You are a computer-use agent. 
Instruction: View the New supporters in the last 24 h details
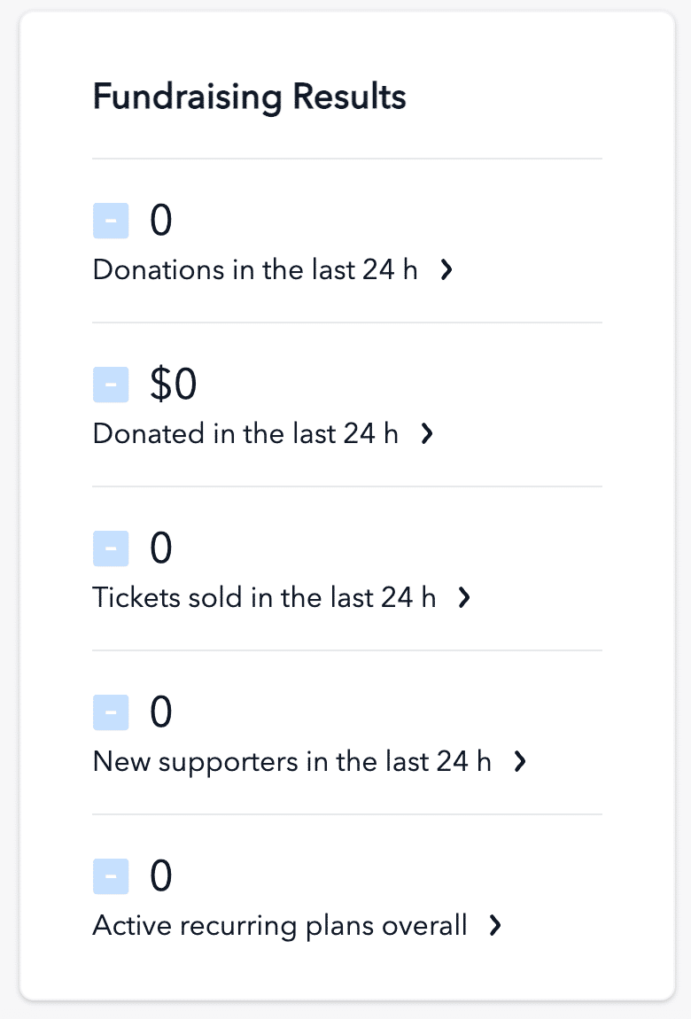291,761
